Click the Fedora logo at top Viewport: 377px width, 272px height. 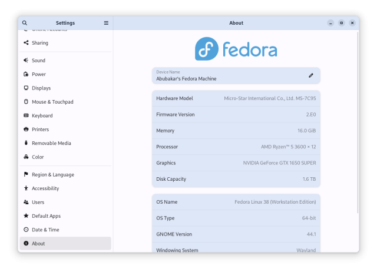click(x=236, y=49)
